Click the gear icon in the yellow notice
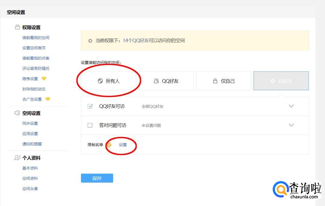The height and width of the screenshot is (206, 325). (x=90, y=41)
